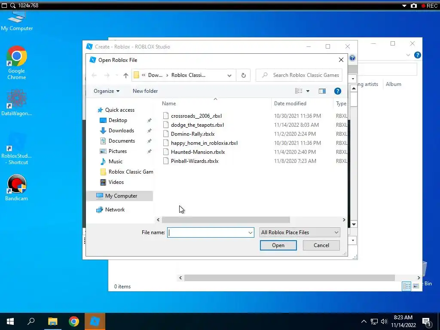Cancel the Open Roblox File dialog
440x330 pixels.
pyautogui.click(x=321, y=245)
